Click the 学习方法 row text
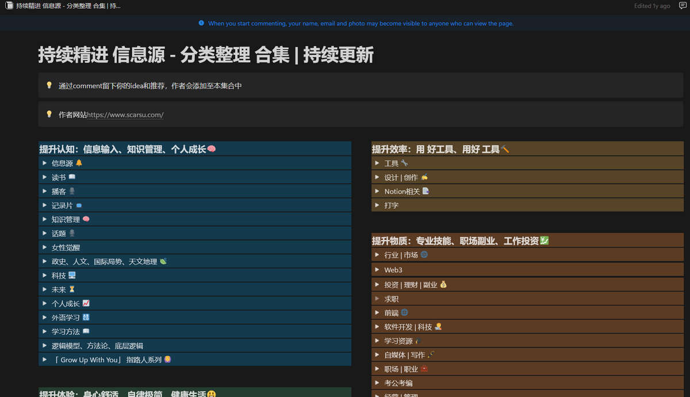 coord(66,331)
